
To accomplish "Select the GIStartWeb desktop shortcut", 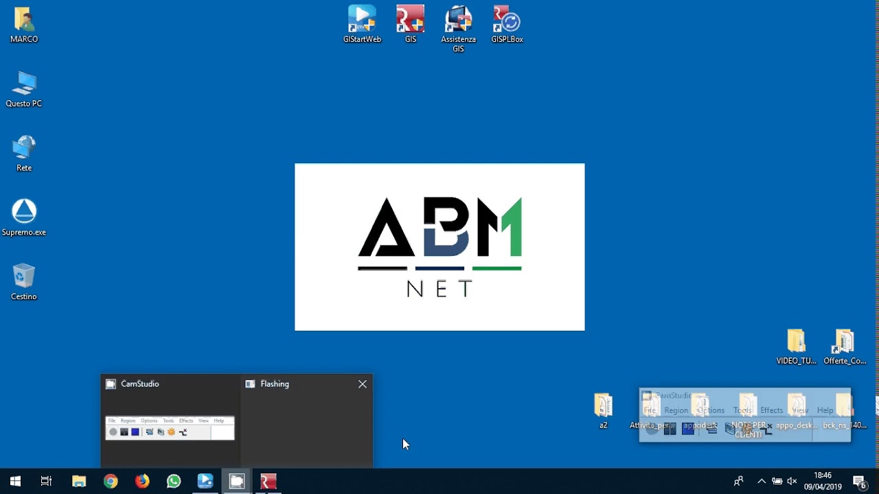I will (362, 25).
